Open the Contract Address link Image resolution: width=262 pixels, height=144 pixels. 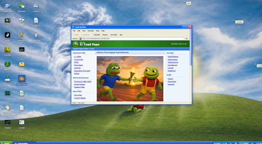[80, 98]
